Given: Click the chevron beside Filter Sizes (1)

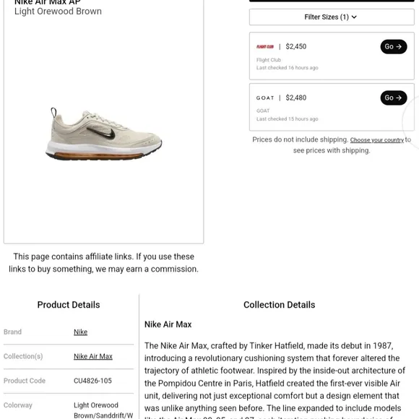Looking at the screenshot, I should click(354, 17).
